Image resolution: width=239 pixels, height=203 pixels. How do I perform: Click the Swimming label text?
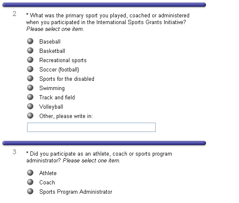[52, 88]
